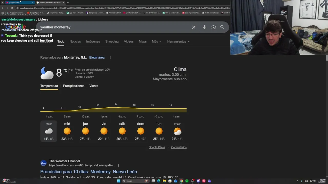Image resolution: width=328 pixels, height=184 pixels.
Task: Start voice search with microphone icon
Action: [204, 27]
